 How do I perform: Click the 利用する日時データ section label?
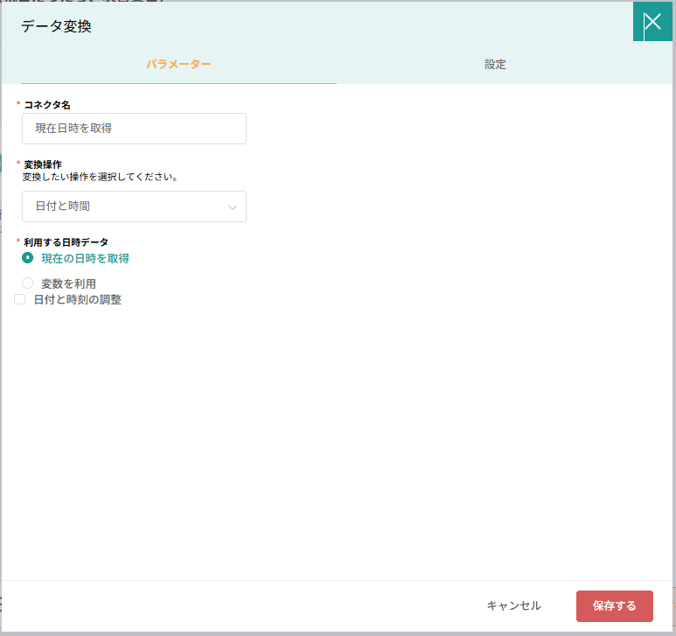pyautogui.click(x=66, y=241)
